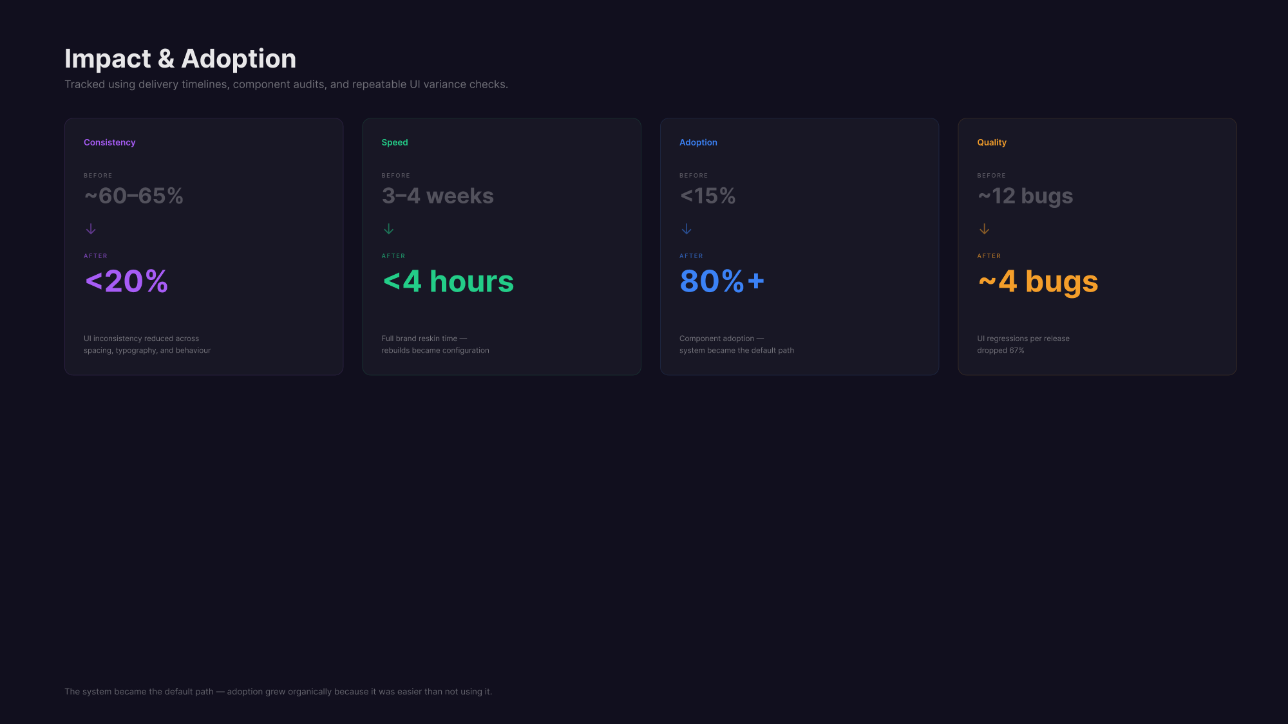Click the BEFORE label in Quality card

[x=991, y=176]
